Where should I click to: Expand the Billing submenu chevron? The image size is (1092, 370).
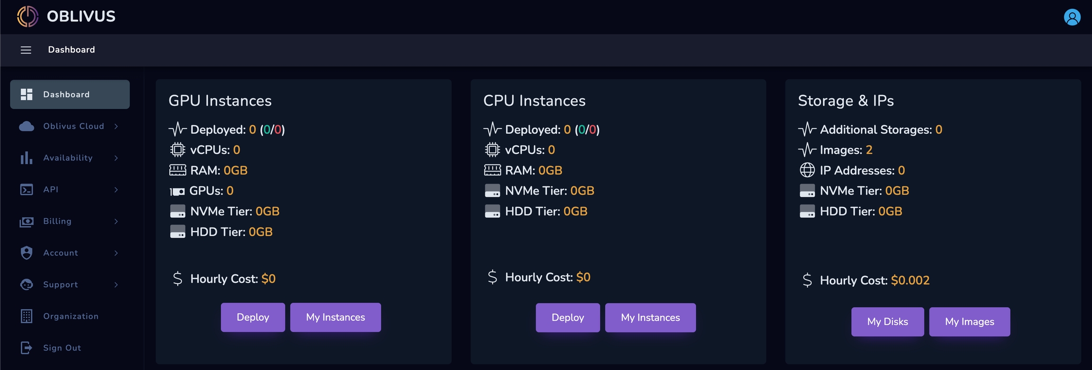(116, 222)
